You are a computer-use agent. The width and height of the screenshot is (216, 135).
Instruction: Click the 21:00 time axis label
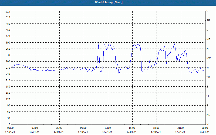(181, 128)
